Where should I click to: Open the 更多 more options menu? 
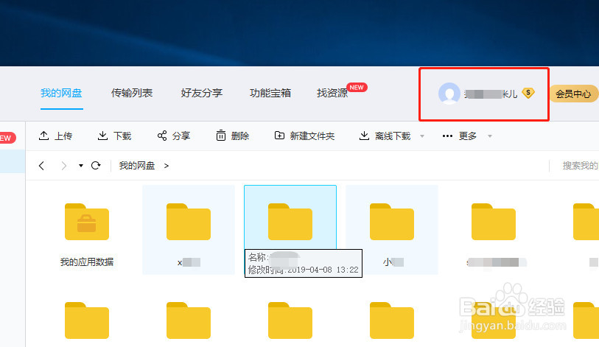pyautogui.click(x=460, y=136)
